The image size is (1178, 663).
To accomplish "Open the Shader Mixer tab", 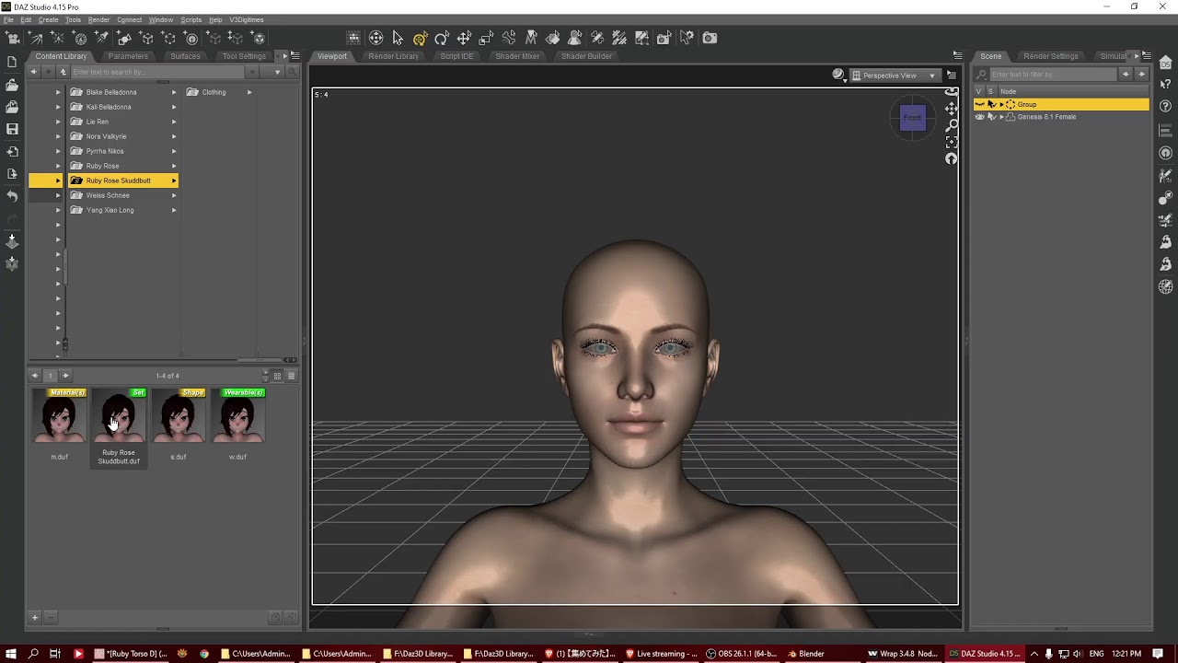I will pos(517,56).
